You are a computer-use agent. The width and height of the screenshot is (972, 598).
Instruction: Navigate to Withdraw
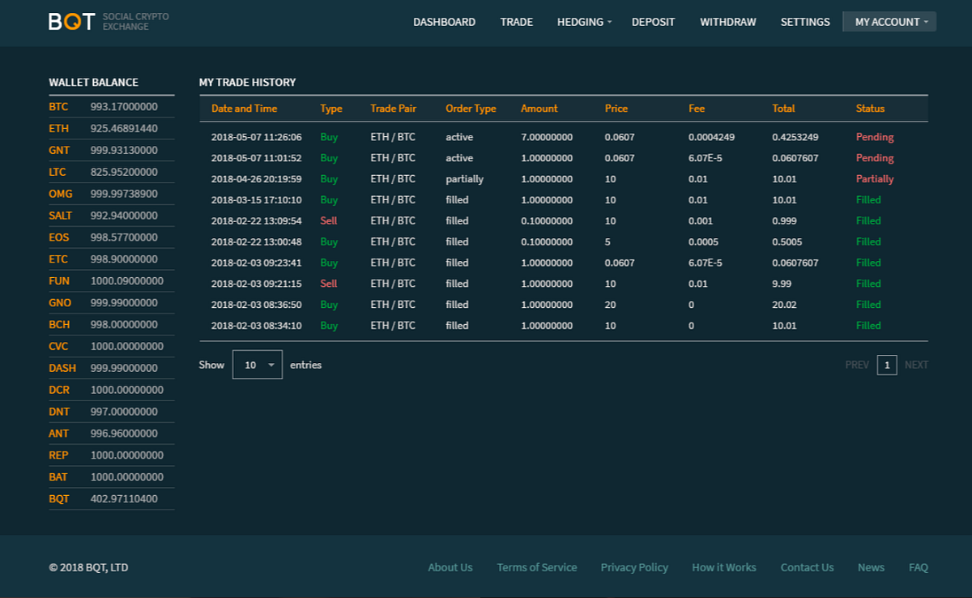pyautogui.click(x=727, y=22)
